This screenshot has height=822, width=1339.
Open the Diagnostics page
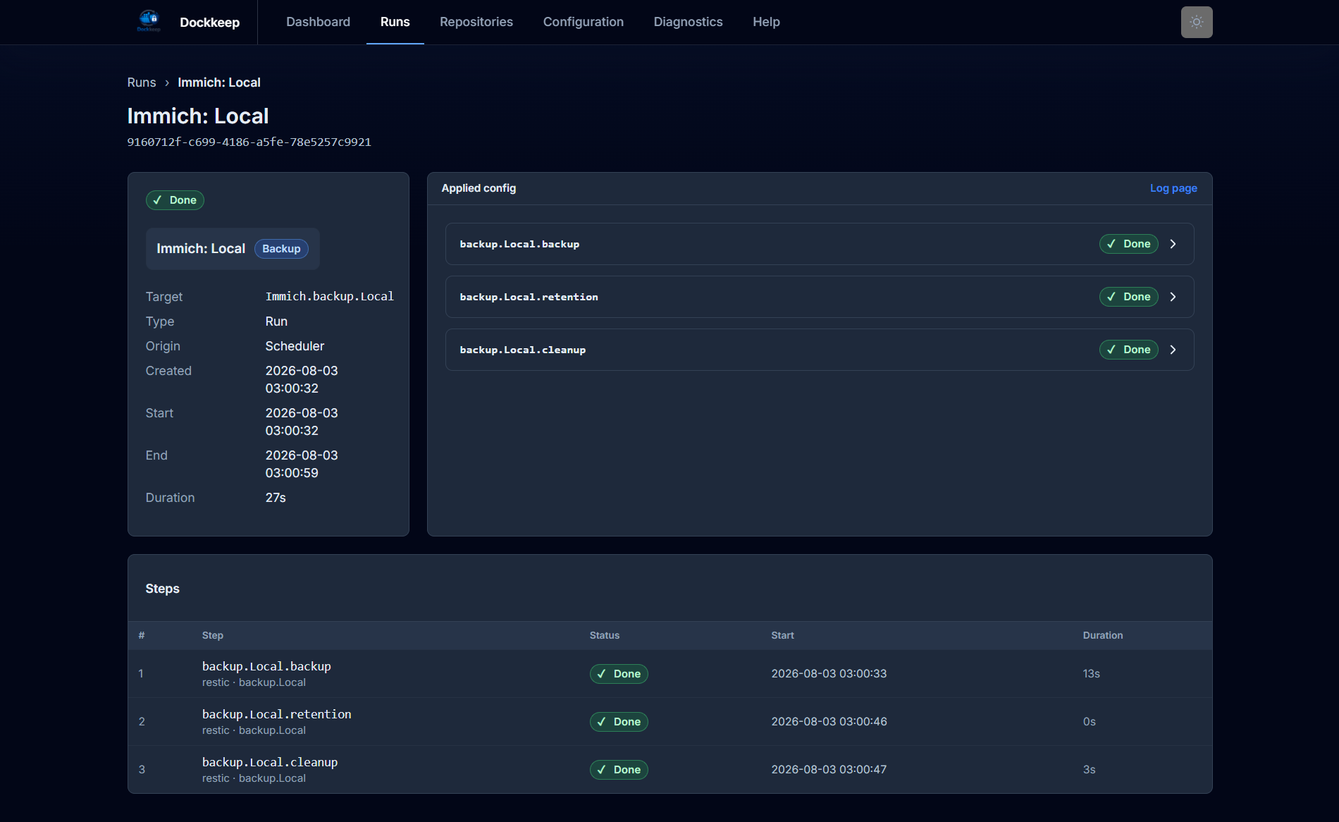(x=689, y=22)
